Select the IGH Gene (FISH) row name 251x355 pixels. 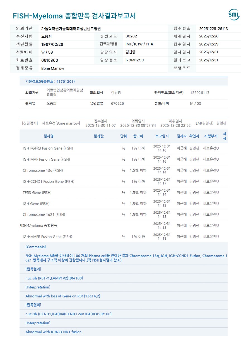36,204
